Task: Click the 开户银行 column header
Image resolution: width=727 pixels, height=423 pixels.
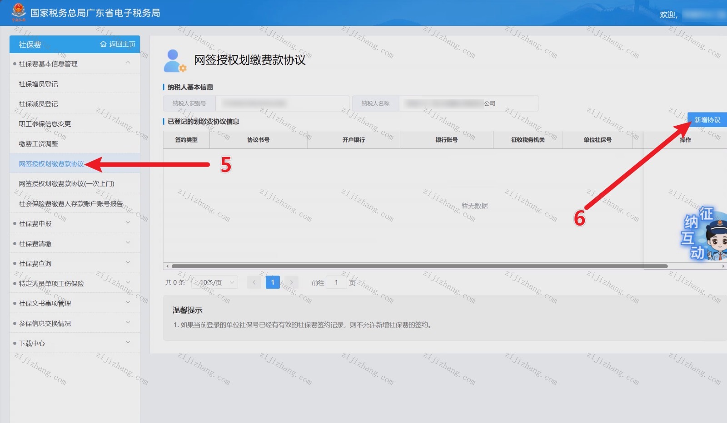Action: click(354, 140)
